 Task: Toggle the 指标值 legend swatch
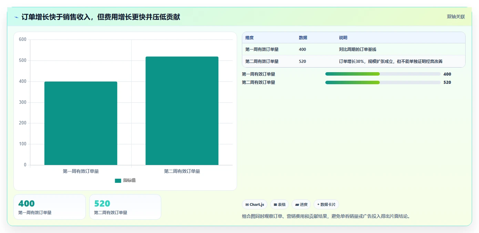[x=118, y=180]
